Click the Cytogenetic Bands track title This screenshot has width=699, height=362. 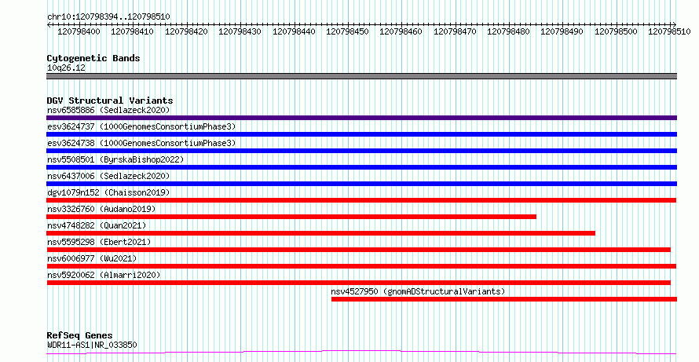93,58
